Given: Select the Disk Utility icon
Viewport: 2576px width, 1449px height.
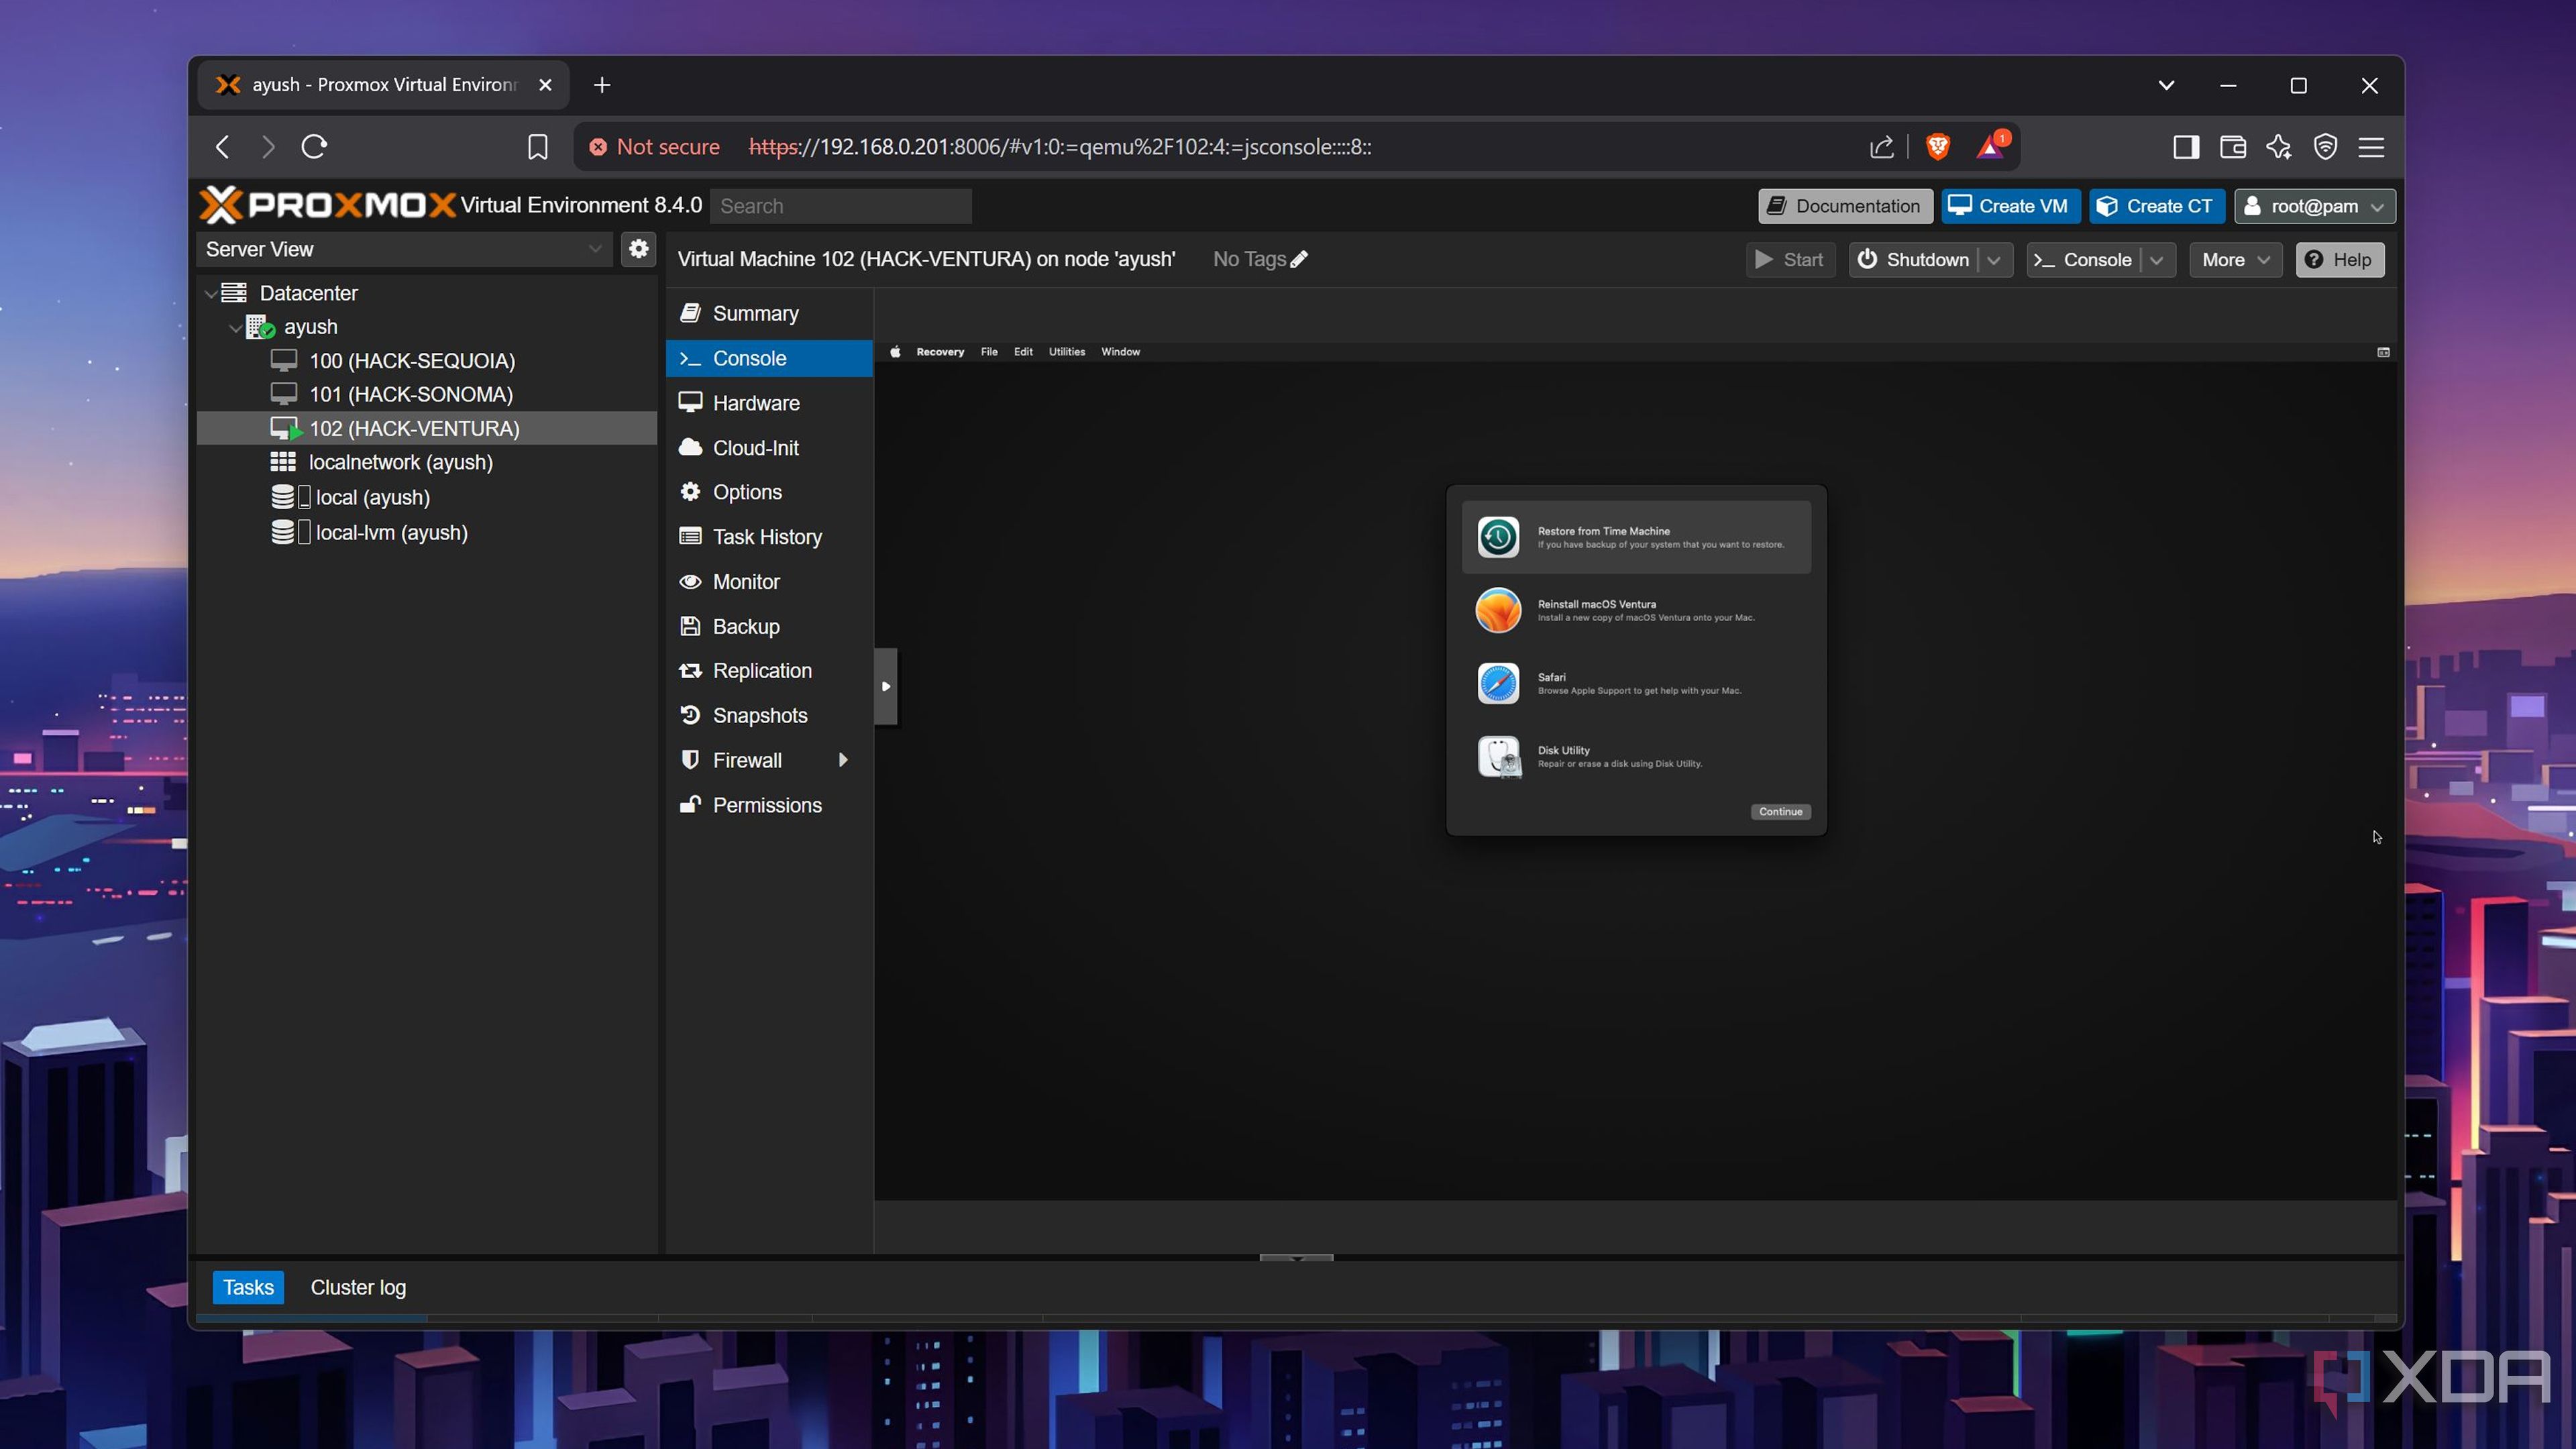Looking at the screenshot, I should click(1498, 757).
